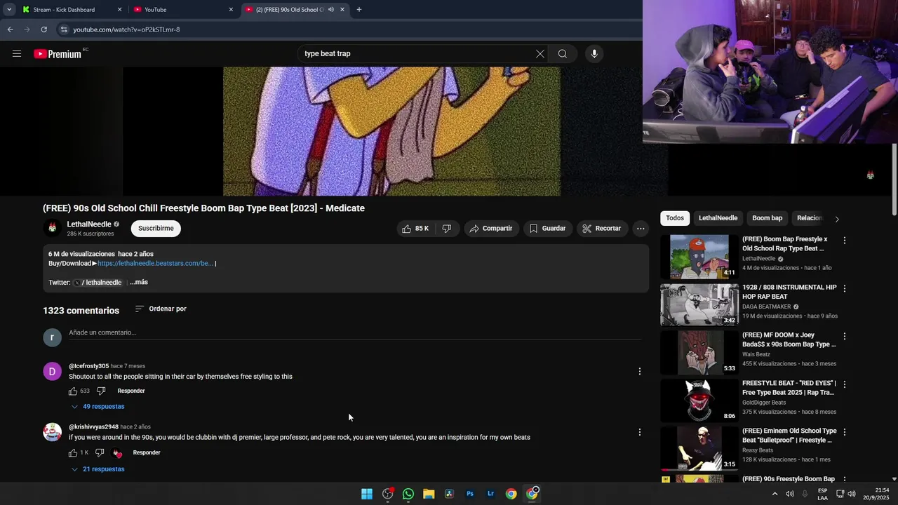Share the video via Compartir
Screen dimensions: 898x505
(x=491, y=228)
